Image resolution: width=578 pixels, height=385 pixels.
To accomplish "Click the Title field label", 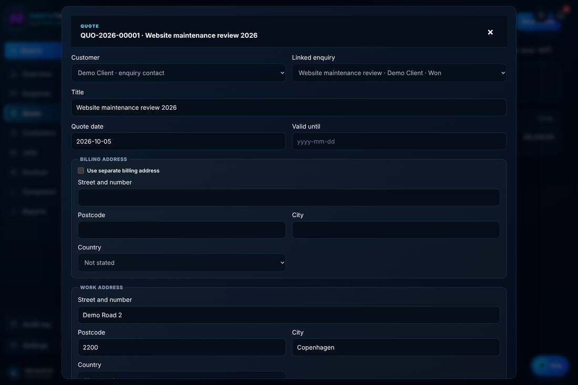I will (x=77, y=92).
